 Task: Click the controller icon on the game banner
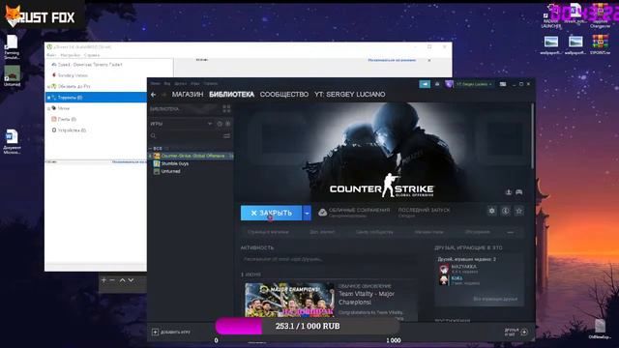519,192
